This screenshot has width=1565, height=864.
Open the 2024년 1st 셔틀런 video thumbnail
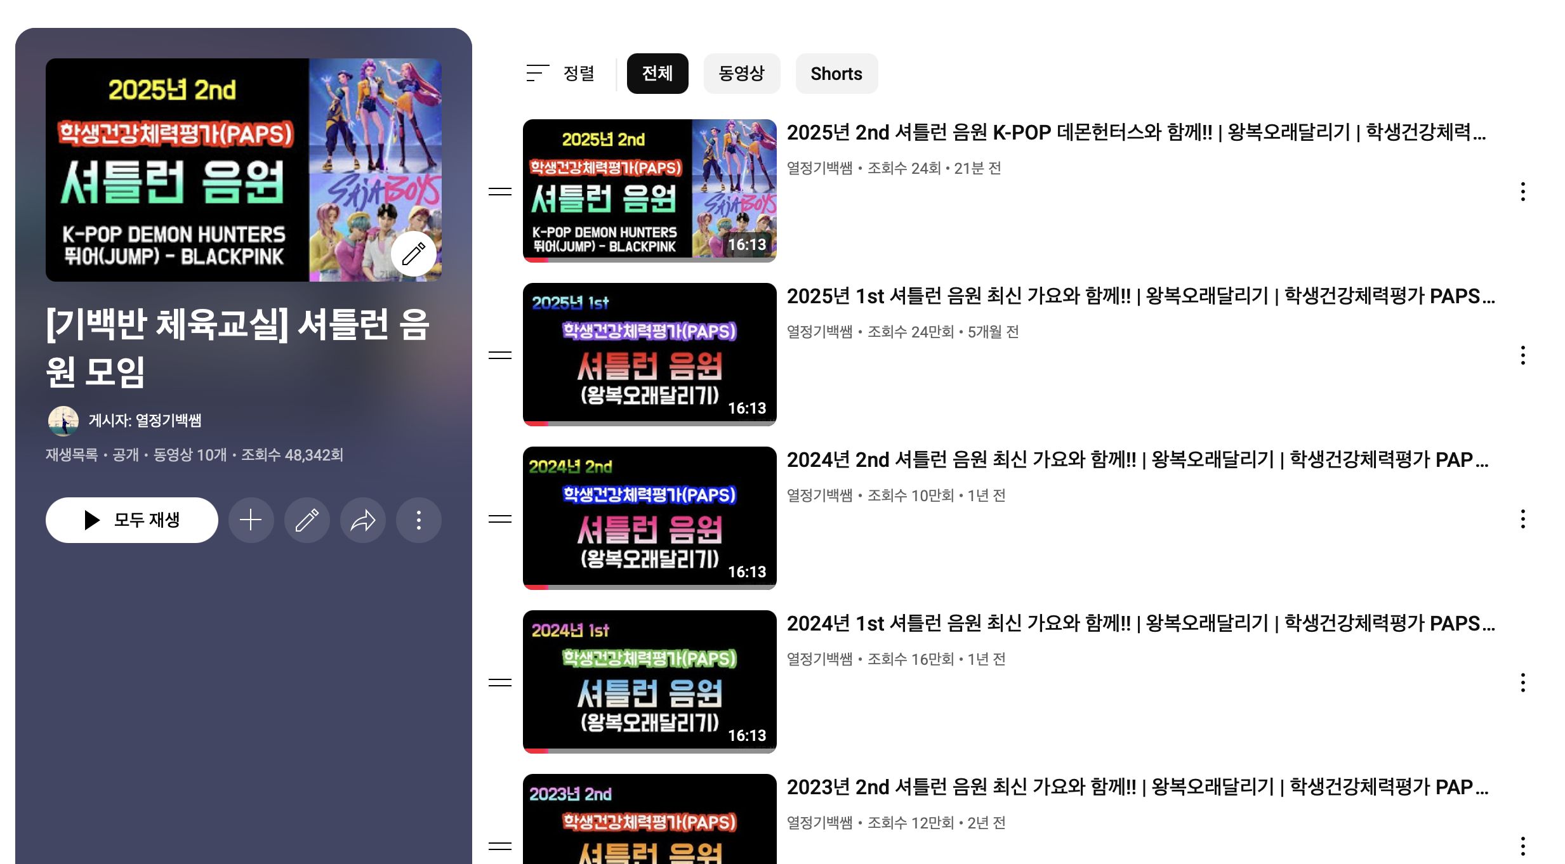[x=649, y=681]
